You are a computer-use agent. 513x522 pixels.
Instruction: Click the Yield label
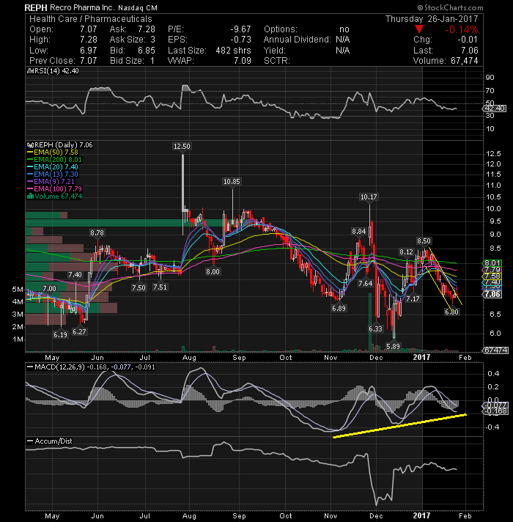[x=275, y=51]
